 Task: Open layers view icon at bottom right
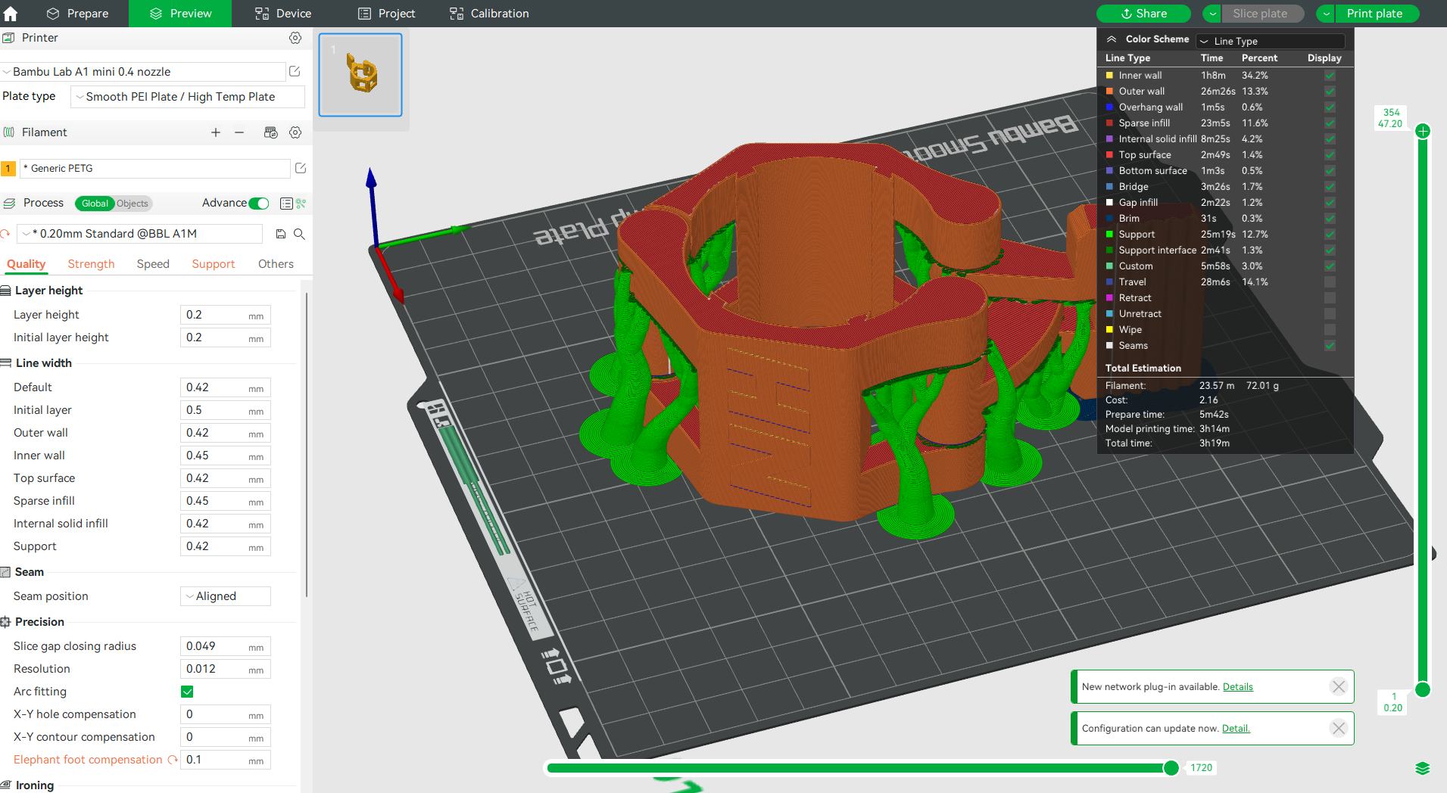tap(1423, 768)
